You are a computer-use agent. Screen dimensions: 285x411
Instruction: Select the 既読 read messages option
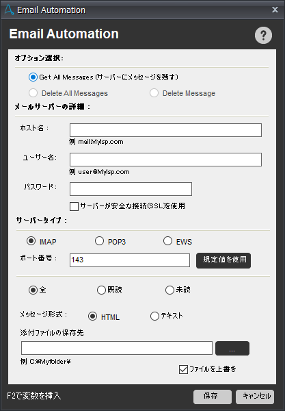[101, 290]
